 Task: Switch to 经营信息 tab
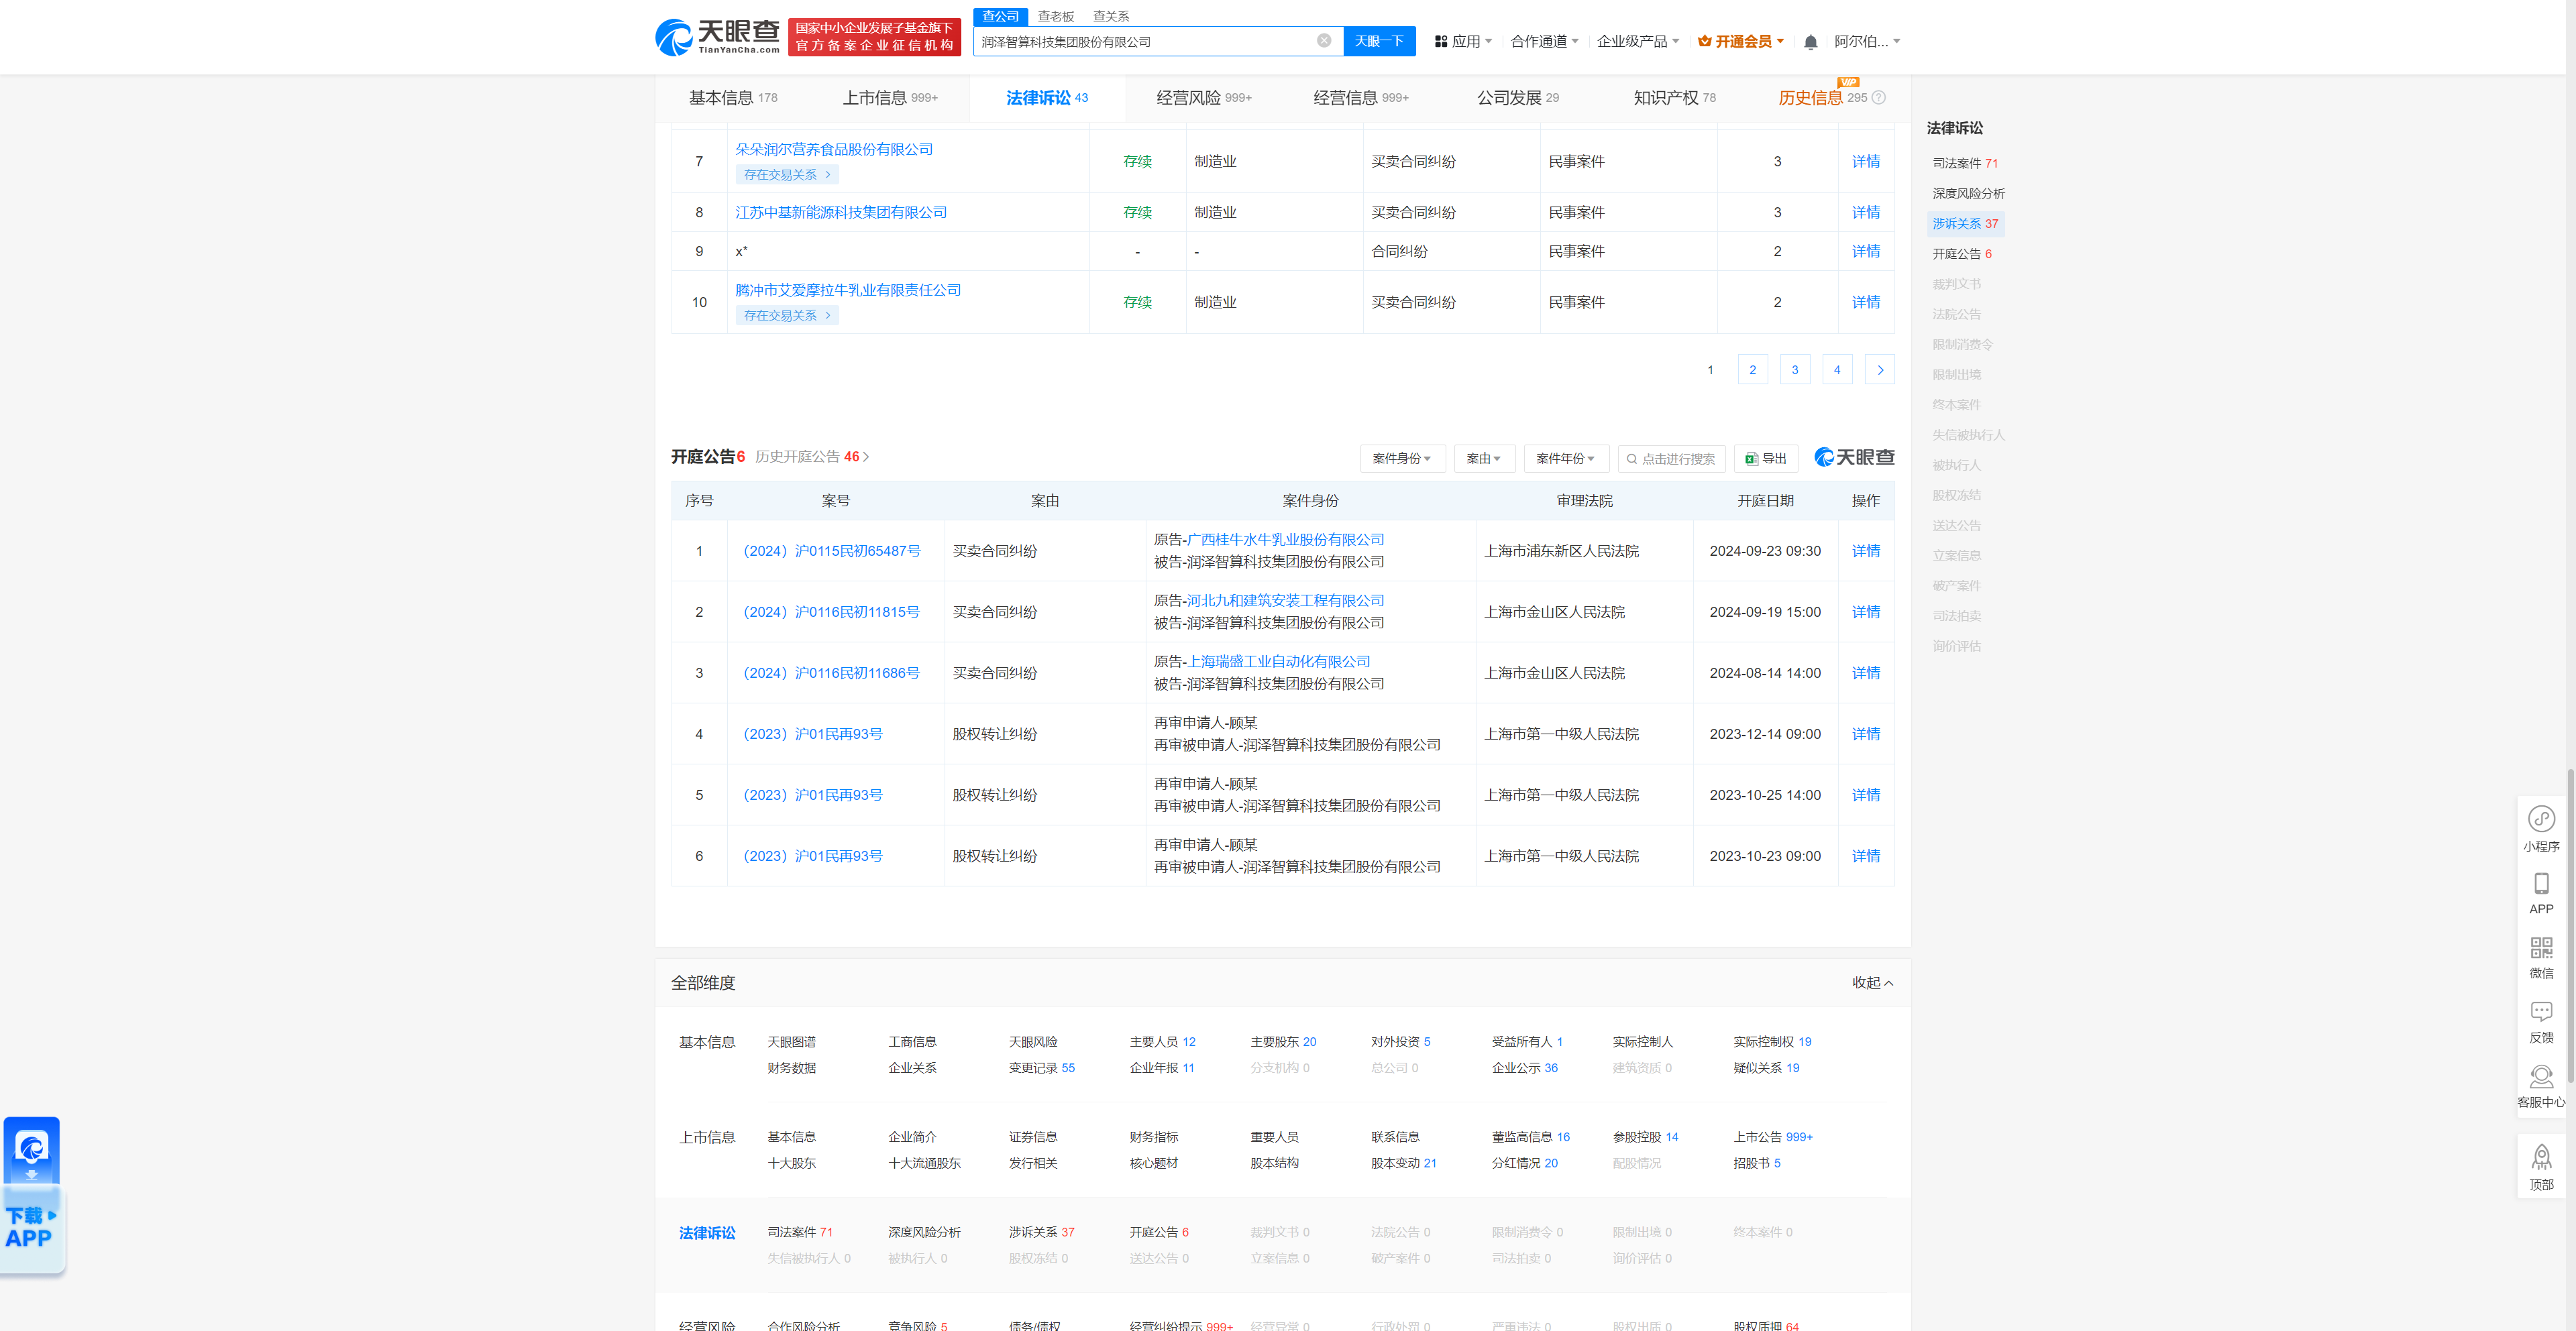[1361, 98]
